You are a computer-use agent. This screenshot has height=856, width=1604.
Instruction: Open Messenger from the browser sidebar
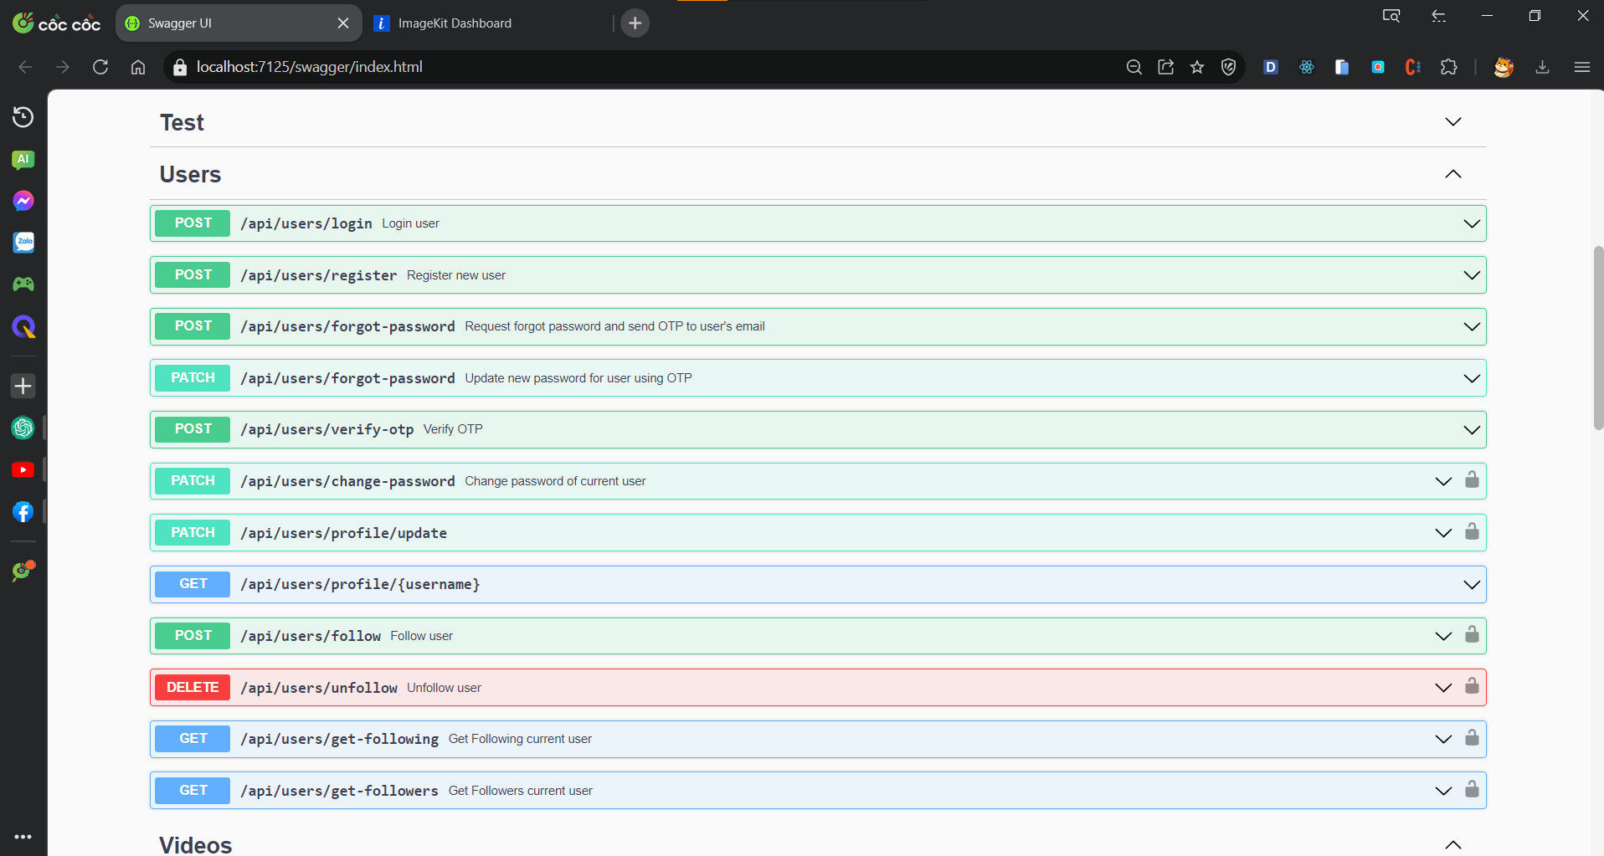click(x=23, y=201)
